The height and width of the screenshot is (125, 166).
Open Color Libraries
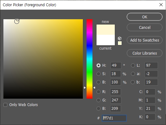coord(145,53)
